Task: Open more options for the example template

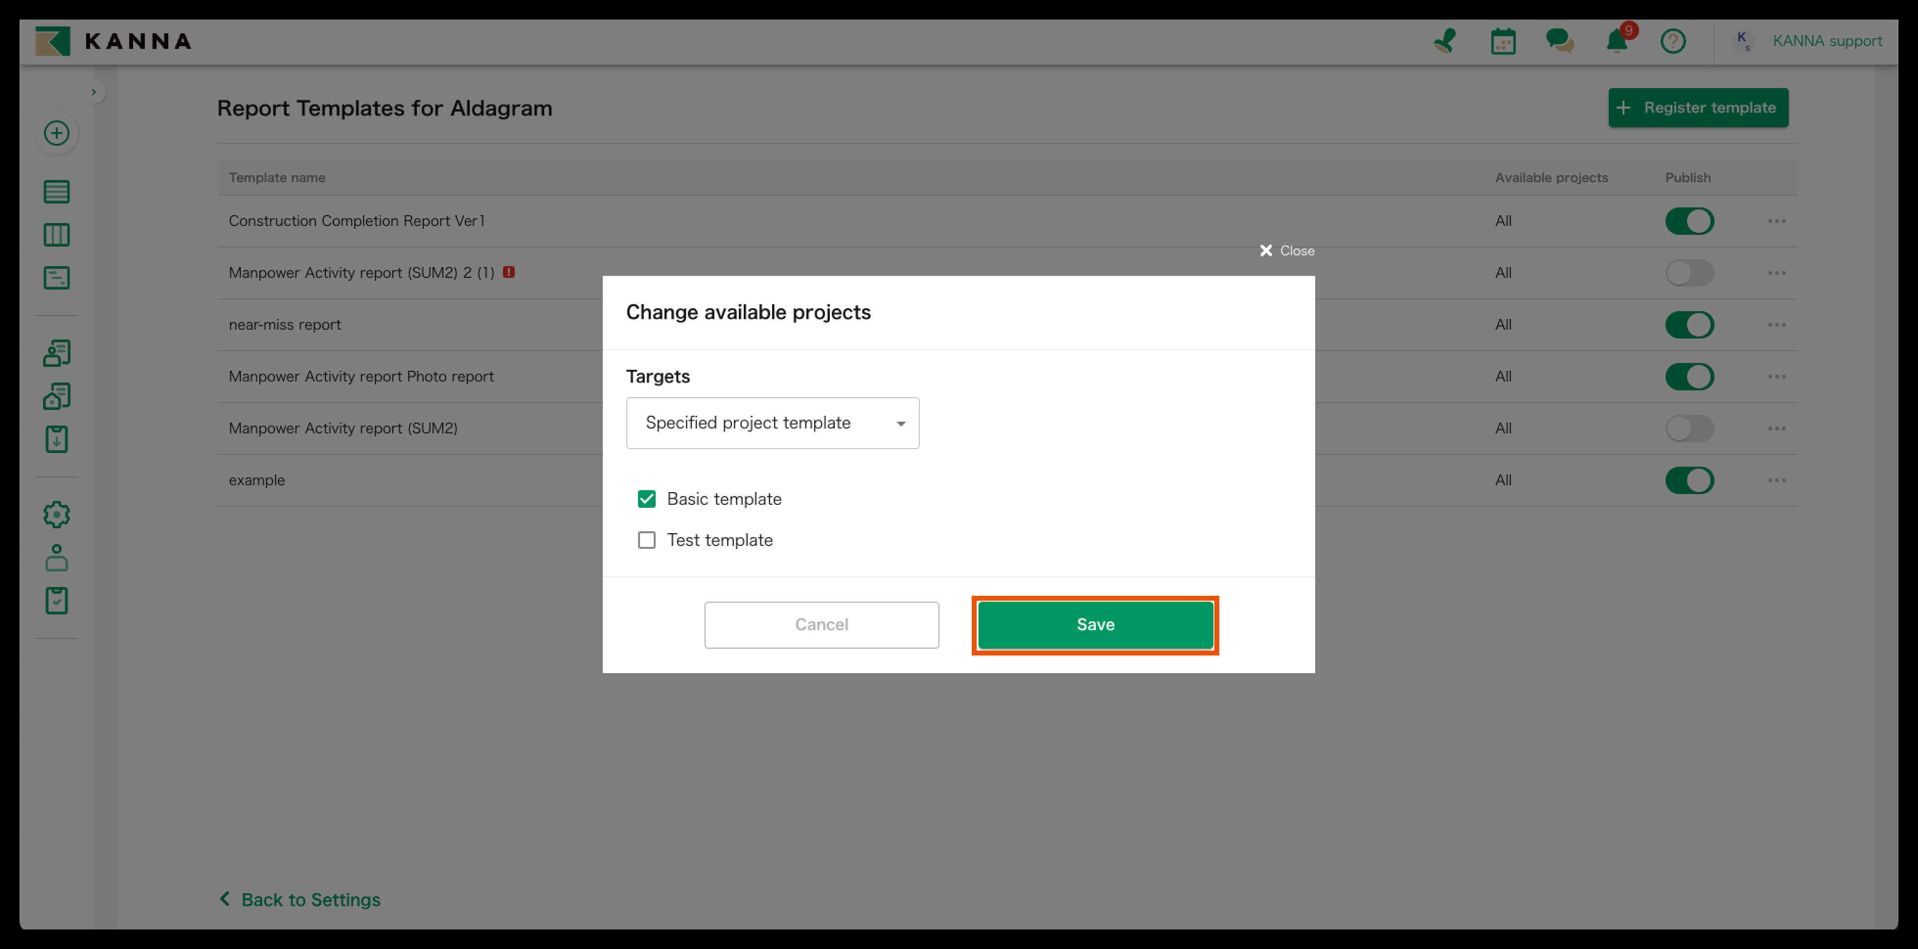Action: (1777, 480)
